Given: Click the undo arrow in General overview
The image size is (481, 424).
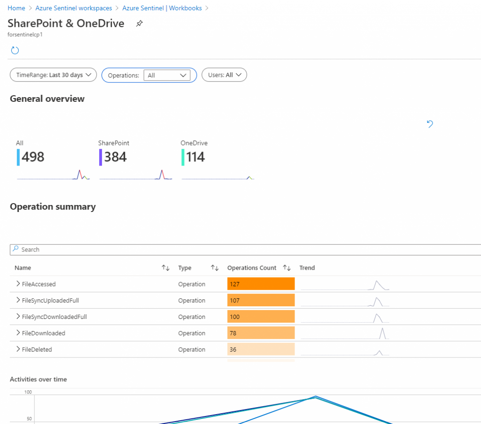Looking at the screenshot, I should coord(430,124).
